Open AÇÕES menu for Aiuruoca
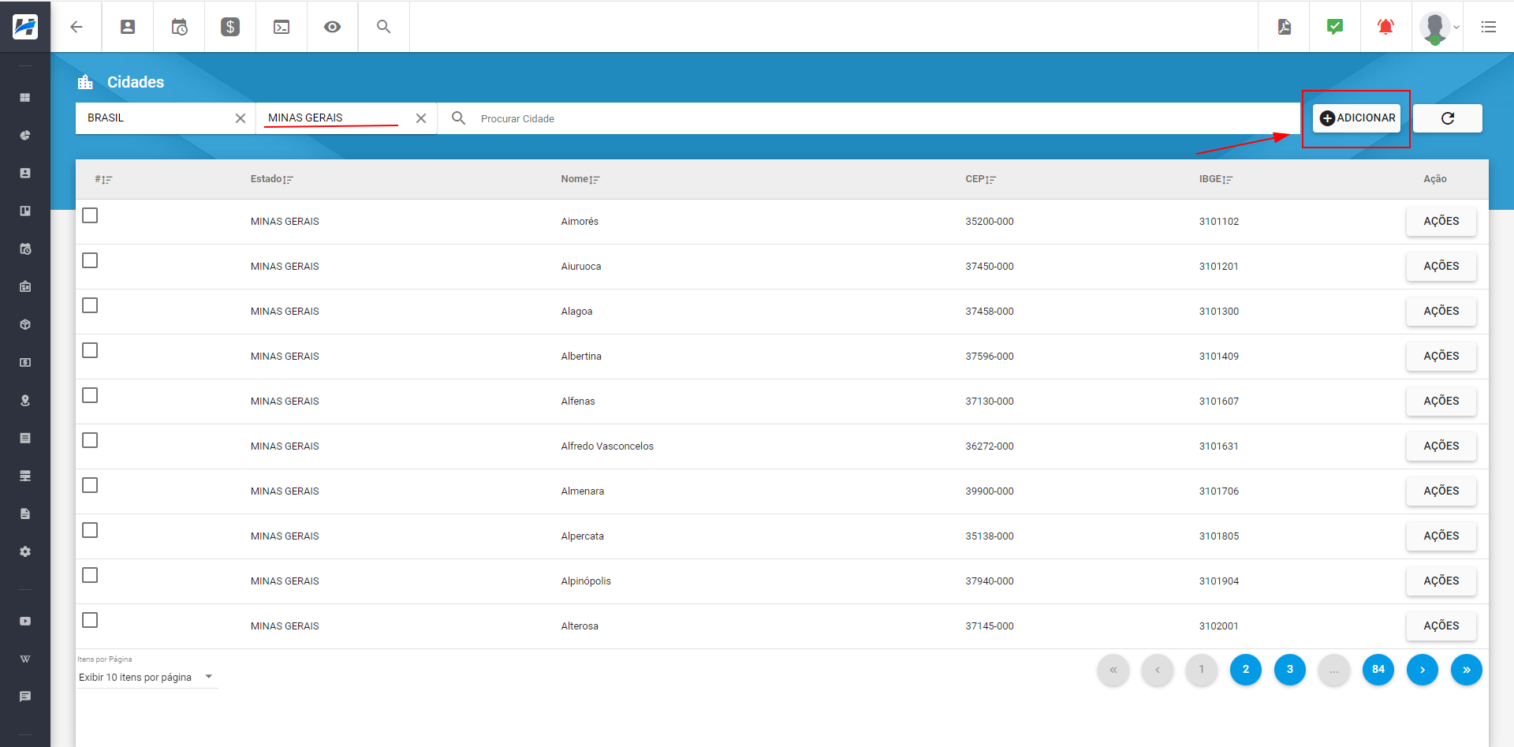This screenshot has height=747, width=1514. (1441, 267)
